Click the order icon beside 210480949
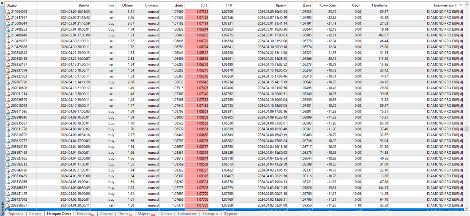The height and width of the screenshot is (216, 470). (8, 35)
